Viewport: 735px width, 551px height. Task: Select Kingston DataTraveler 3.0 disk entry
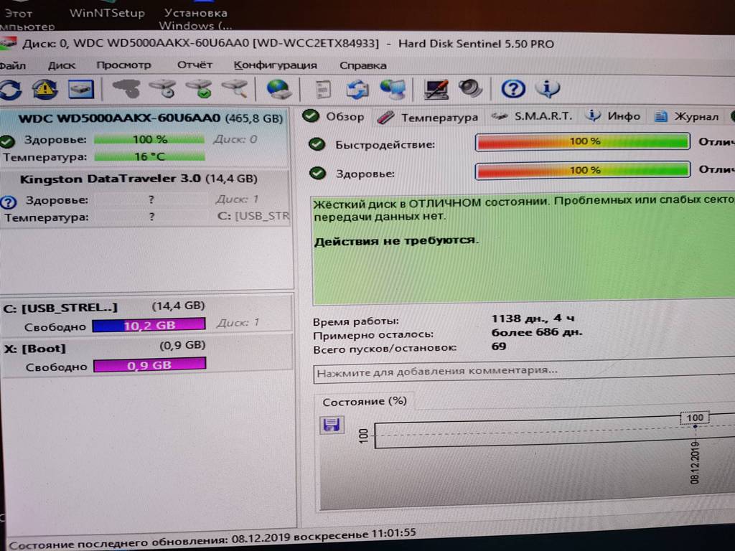[144, 199]
